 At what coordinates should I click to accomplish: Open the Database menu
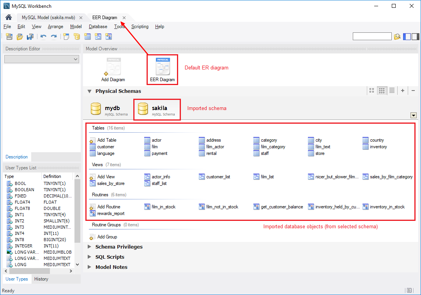[x=98, y=27]
